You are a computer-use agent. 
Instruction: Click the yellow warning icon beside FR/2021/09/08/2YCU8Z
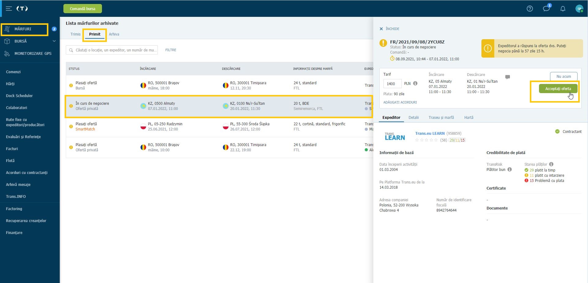[x=383, y=43]
